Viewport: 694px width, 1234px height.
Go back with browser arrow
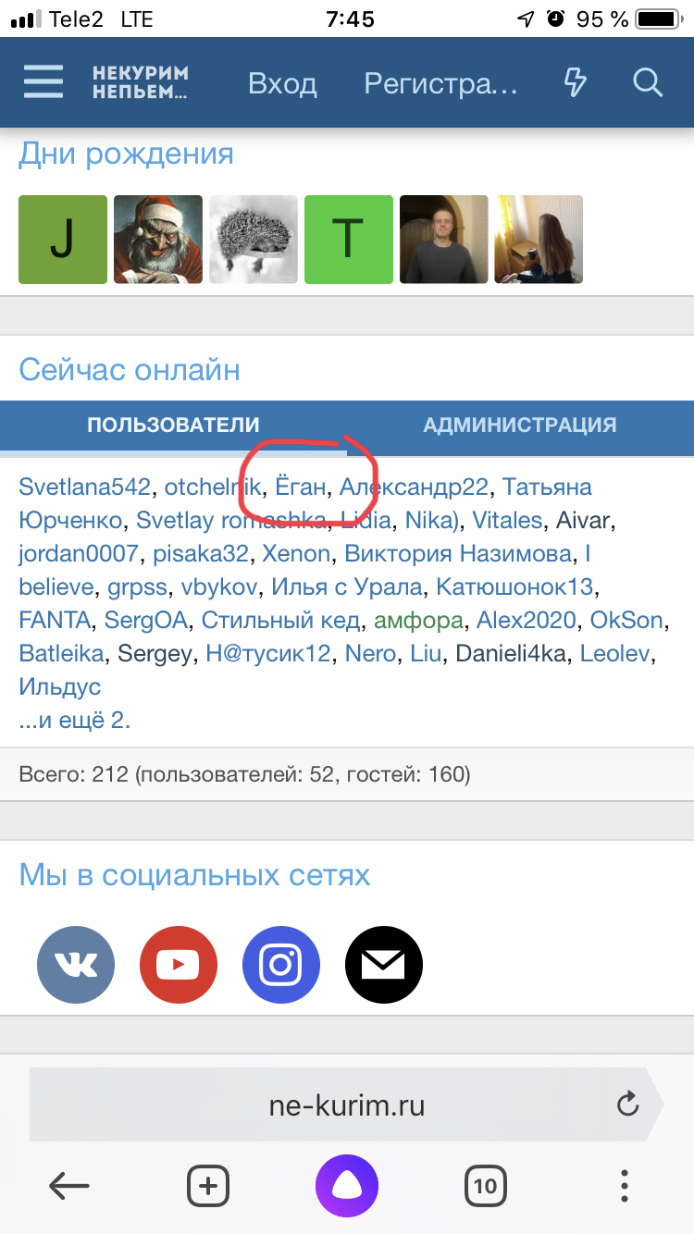click(69, 1186)
